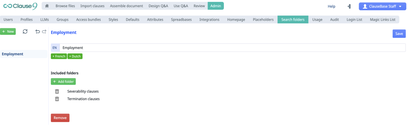
Task: Switch to the Placeholders tab
Action: click(x=263, y=19)
